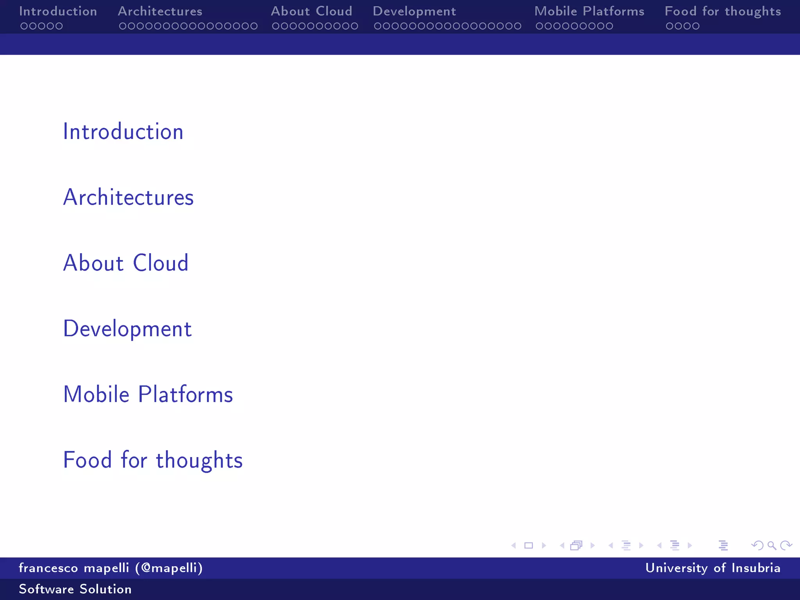Click the section navigation icon
Image resolution: width=800 pixels, height=600 pixels.
pos(675,545)
